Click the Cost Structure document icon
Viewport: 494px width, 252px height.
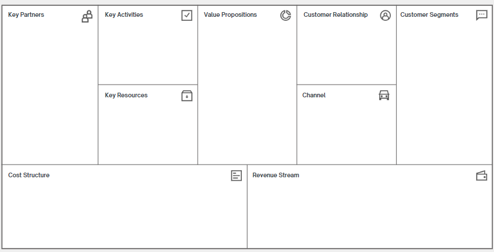236,176
